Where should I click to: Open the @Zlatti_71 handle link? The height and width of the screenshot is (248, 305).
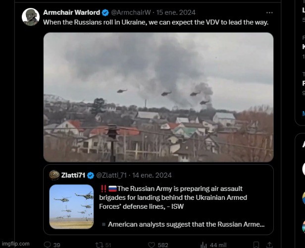click(111, 175)
